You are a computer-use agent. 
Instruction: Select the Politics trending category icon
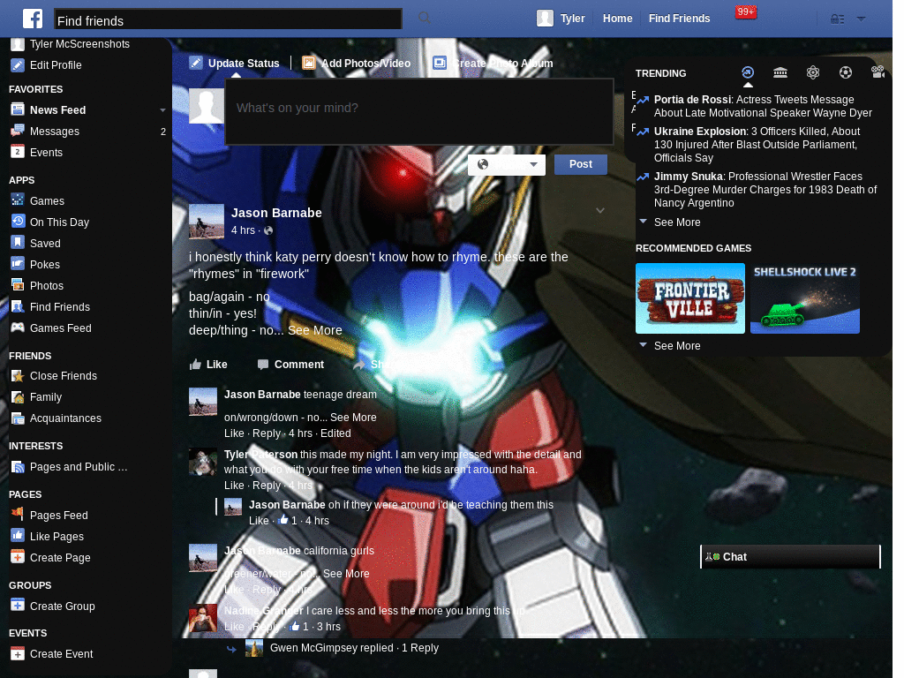[780, 72]
